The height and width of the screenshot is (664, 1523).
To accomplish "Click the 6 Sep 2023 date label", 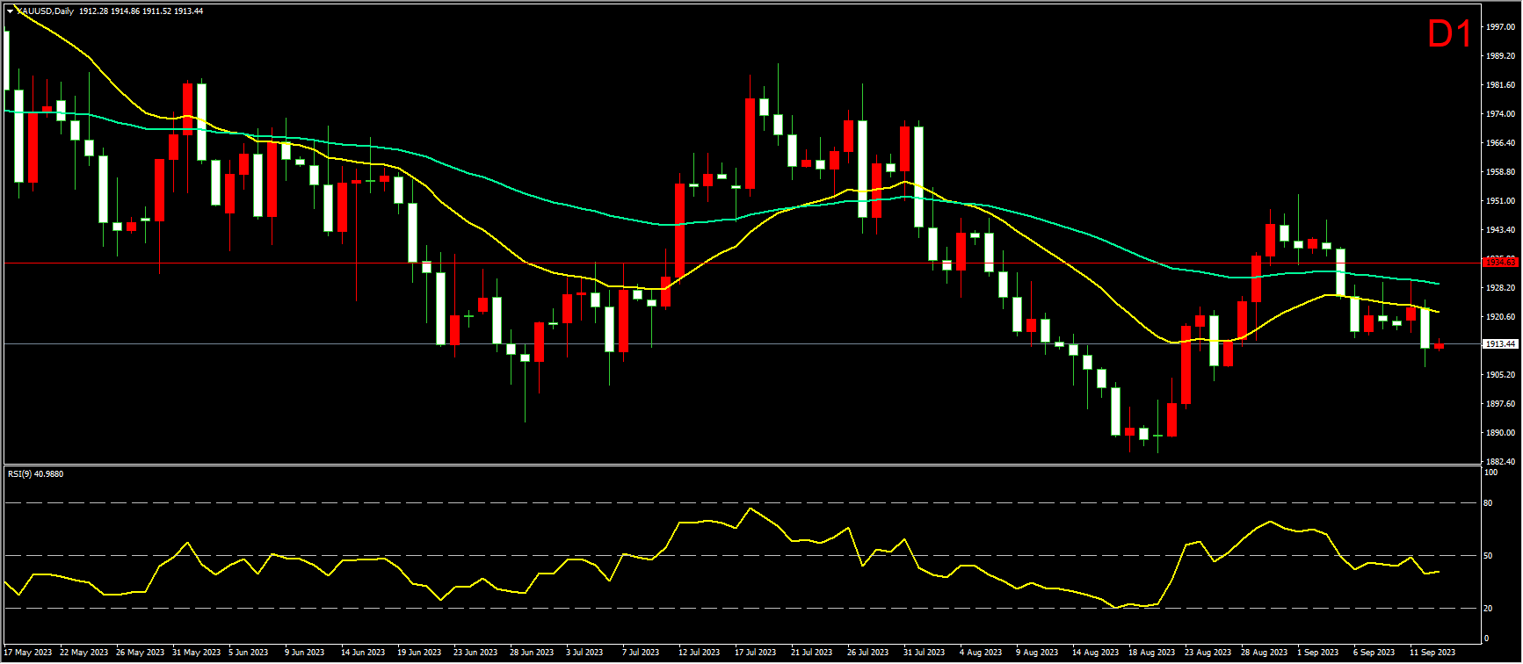I will (1374, 653).
